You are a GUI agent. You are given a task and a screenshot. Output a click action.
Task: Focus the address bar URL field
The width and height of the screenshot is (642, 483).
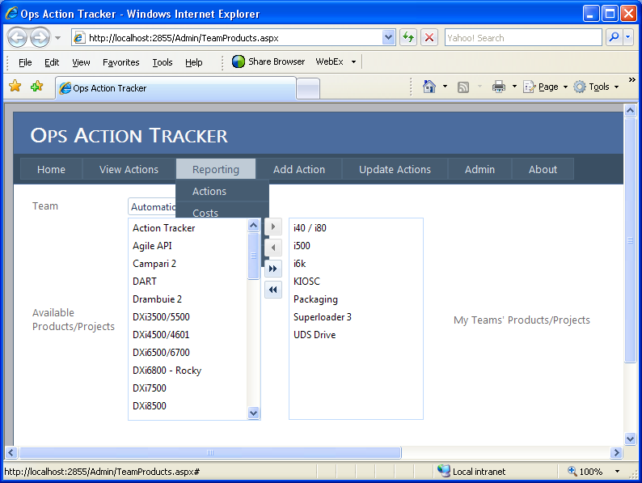(234, 38)
